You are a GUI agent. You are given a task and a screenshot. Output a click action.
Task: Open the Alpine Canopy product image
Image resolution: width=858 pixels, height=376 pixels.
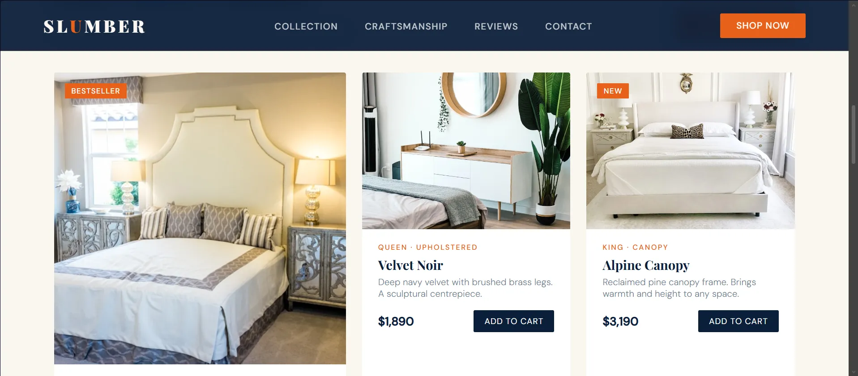click(691, 151)
